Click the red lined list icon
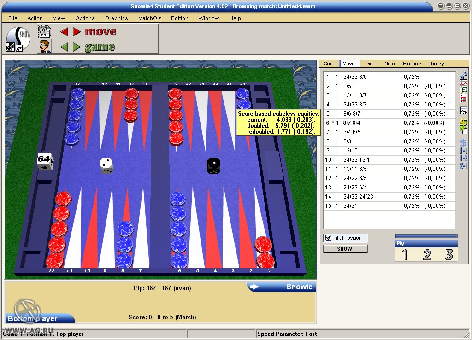Image resolution: width=472 pixels, height=340 pixels. point(464,98)
